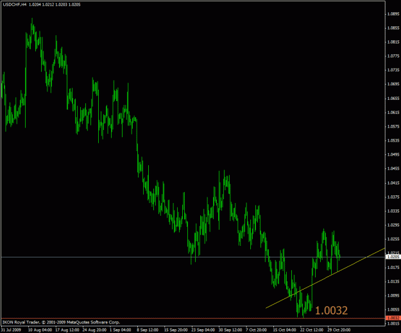This screenshot has height=333, width=401.
Task: Click the 1.0495 price axis label
Action: 393,154
